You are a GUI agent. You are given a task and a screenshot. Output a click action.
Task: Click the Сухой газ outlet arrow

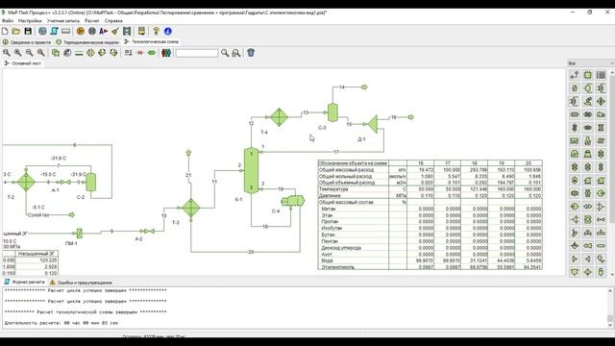[x=71, y=214]
